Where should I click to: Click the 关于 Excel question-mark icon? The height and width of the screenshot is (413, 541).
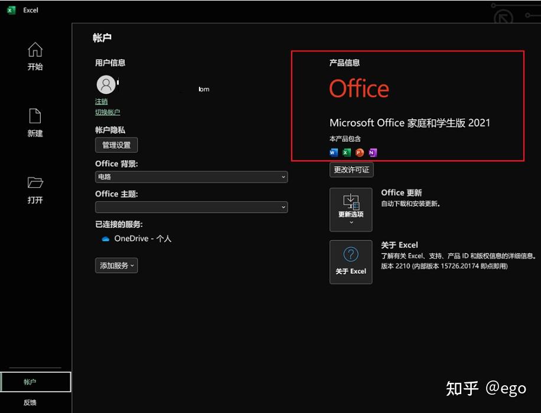[351, 253]
